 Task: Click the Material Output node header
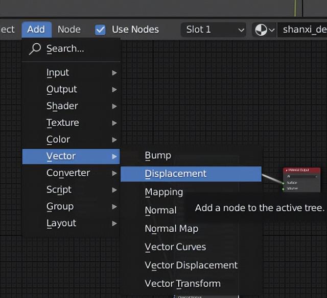tap(301, 170)
